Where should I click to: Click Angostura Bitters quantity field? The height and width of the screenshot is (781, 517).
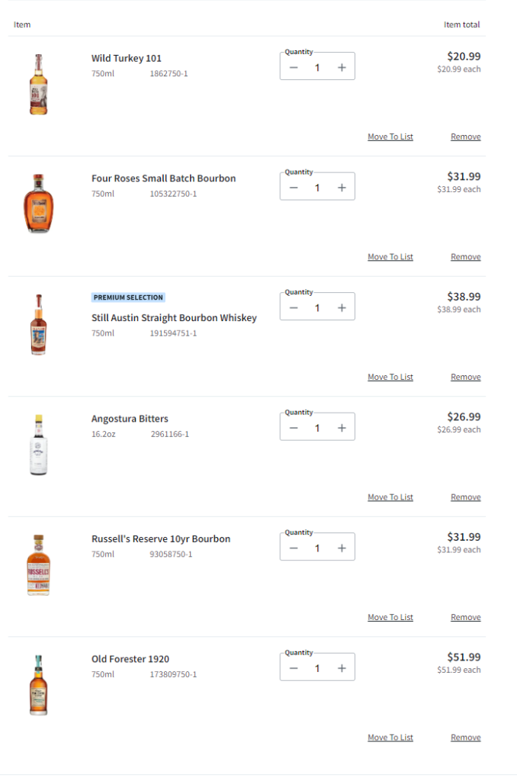317,428
